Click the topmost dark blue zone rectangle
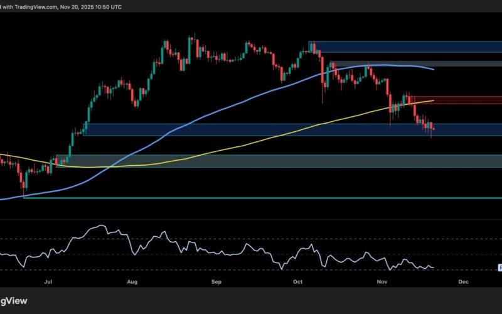This screenshot has width=502, height=314. [408, 47]
